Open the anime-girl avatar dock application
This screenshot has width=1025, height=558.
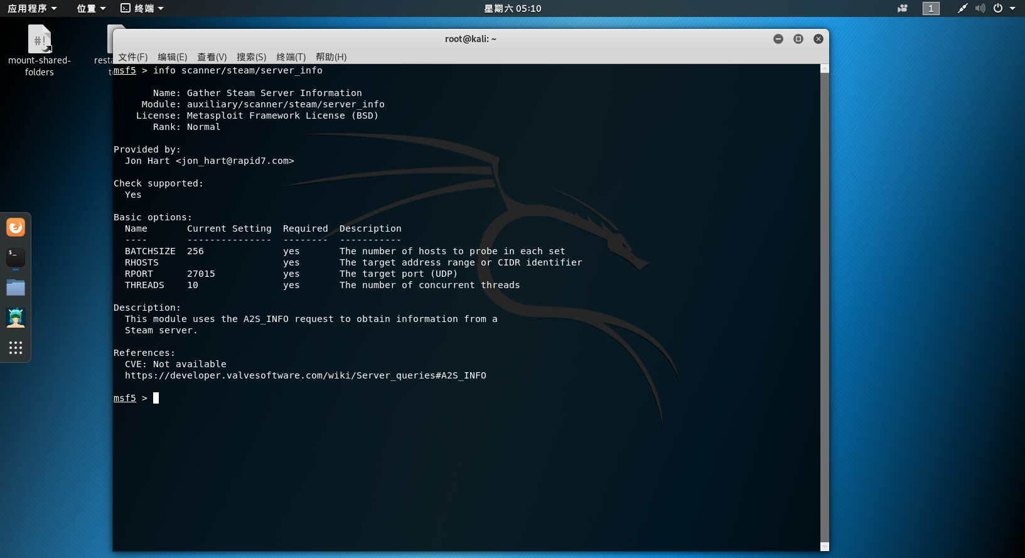coord(16,318)
